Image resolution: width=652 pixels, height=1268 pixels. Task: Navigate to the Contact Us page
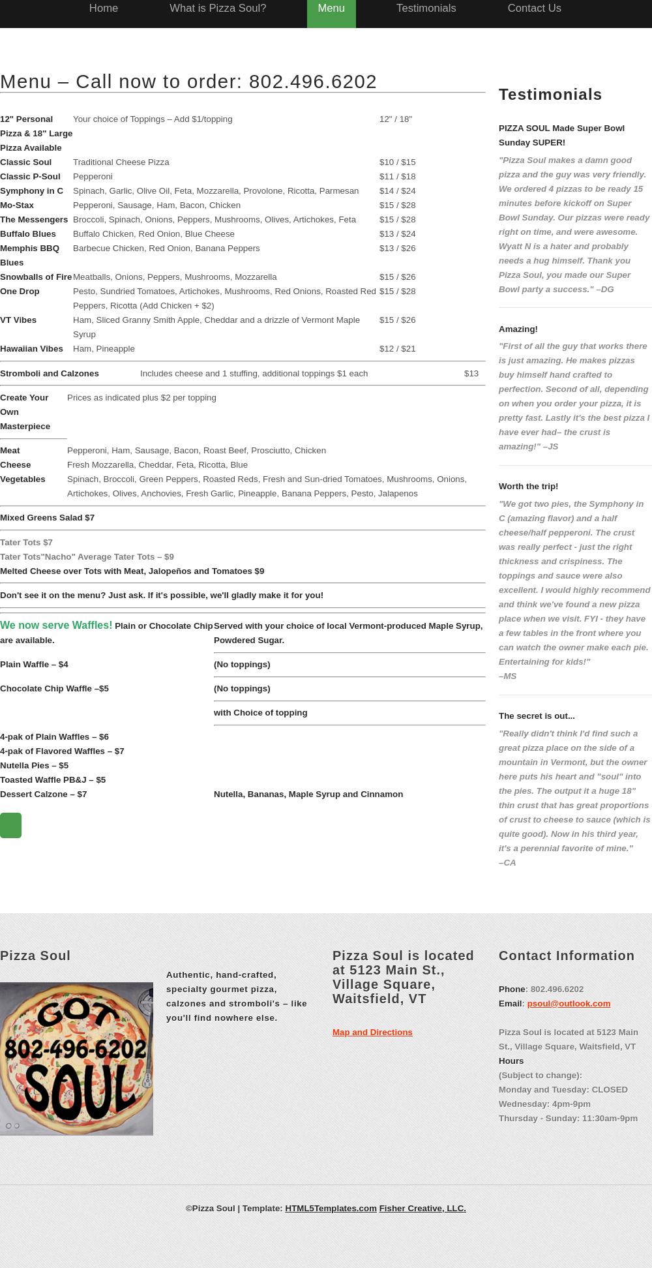pyautogui.click(x=534, y=8)
